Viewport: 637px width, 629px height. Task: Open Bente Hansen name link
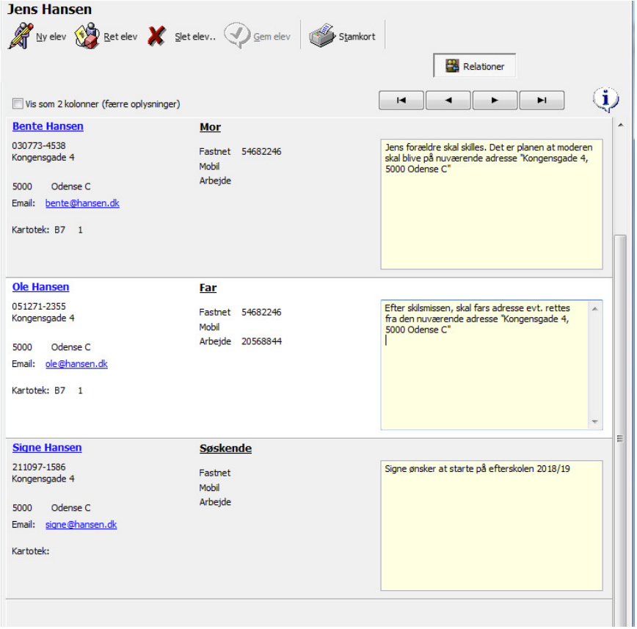48,126
